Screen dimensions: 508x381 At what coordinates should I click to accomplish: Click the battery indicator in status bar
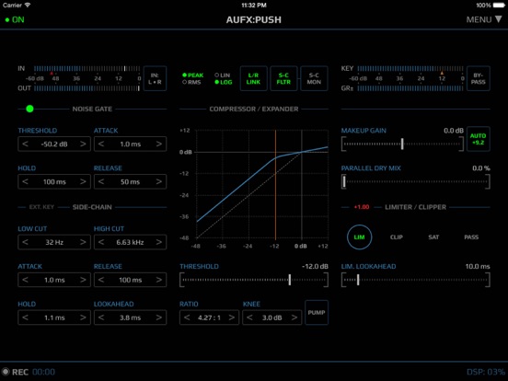pyautogui.click(x=499, y=6)
